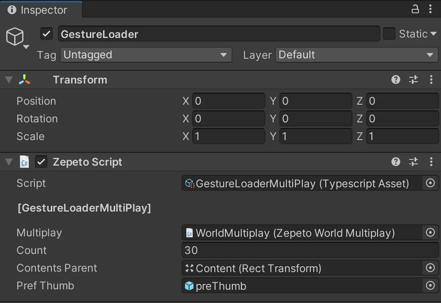Open the Tag dropdown showing Untagged
The height and width of the screenshot is (303, 441).
click(146, 55)
